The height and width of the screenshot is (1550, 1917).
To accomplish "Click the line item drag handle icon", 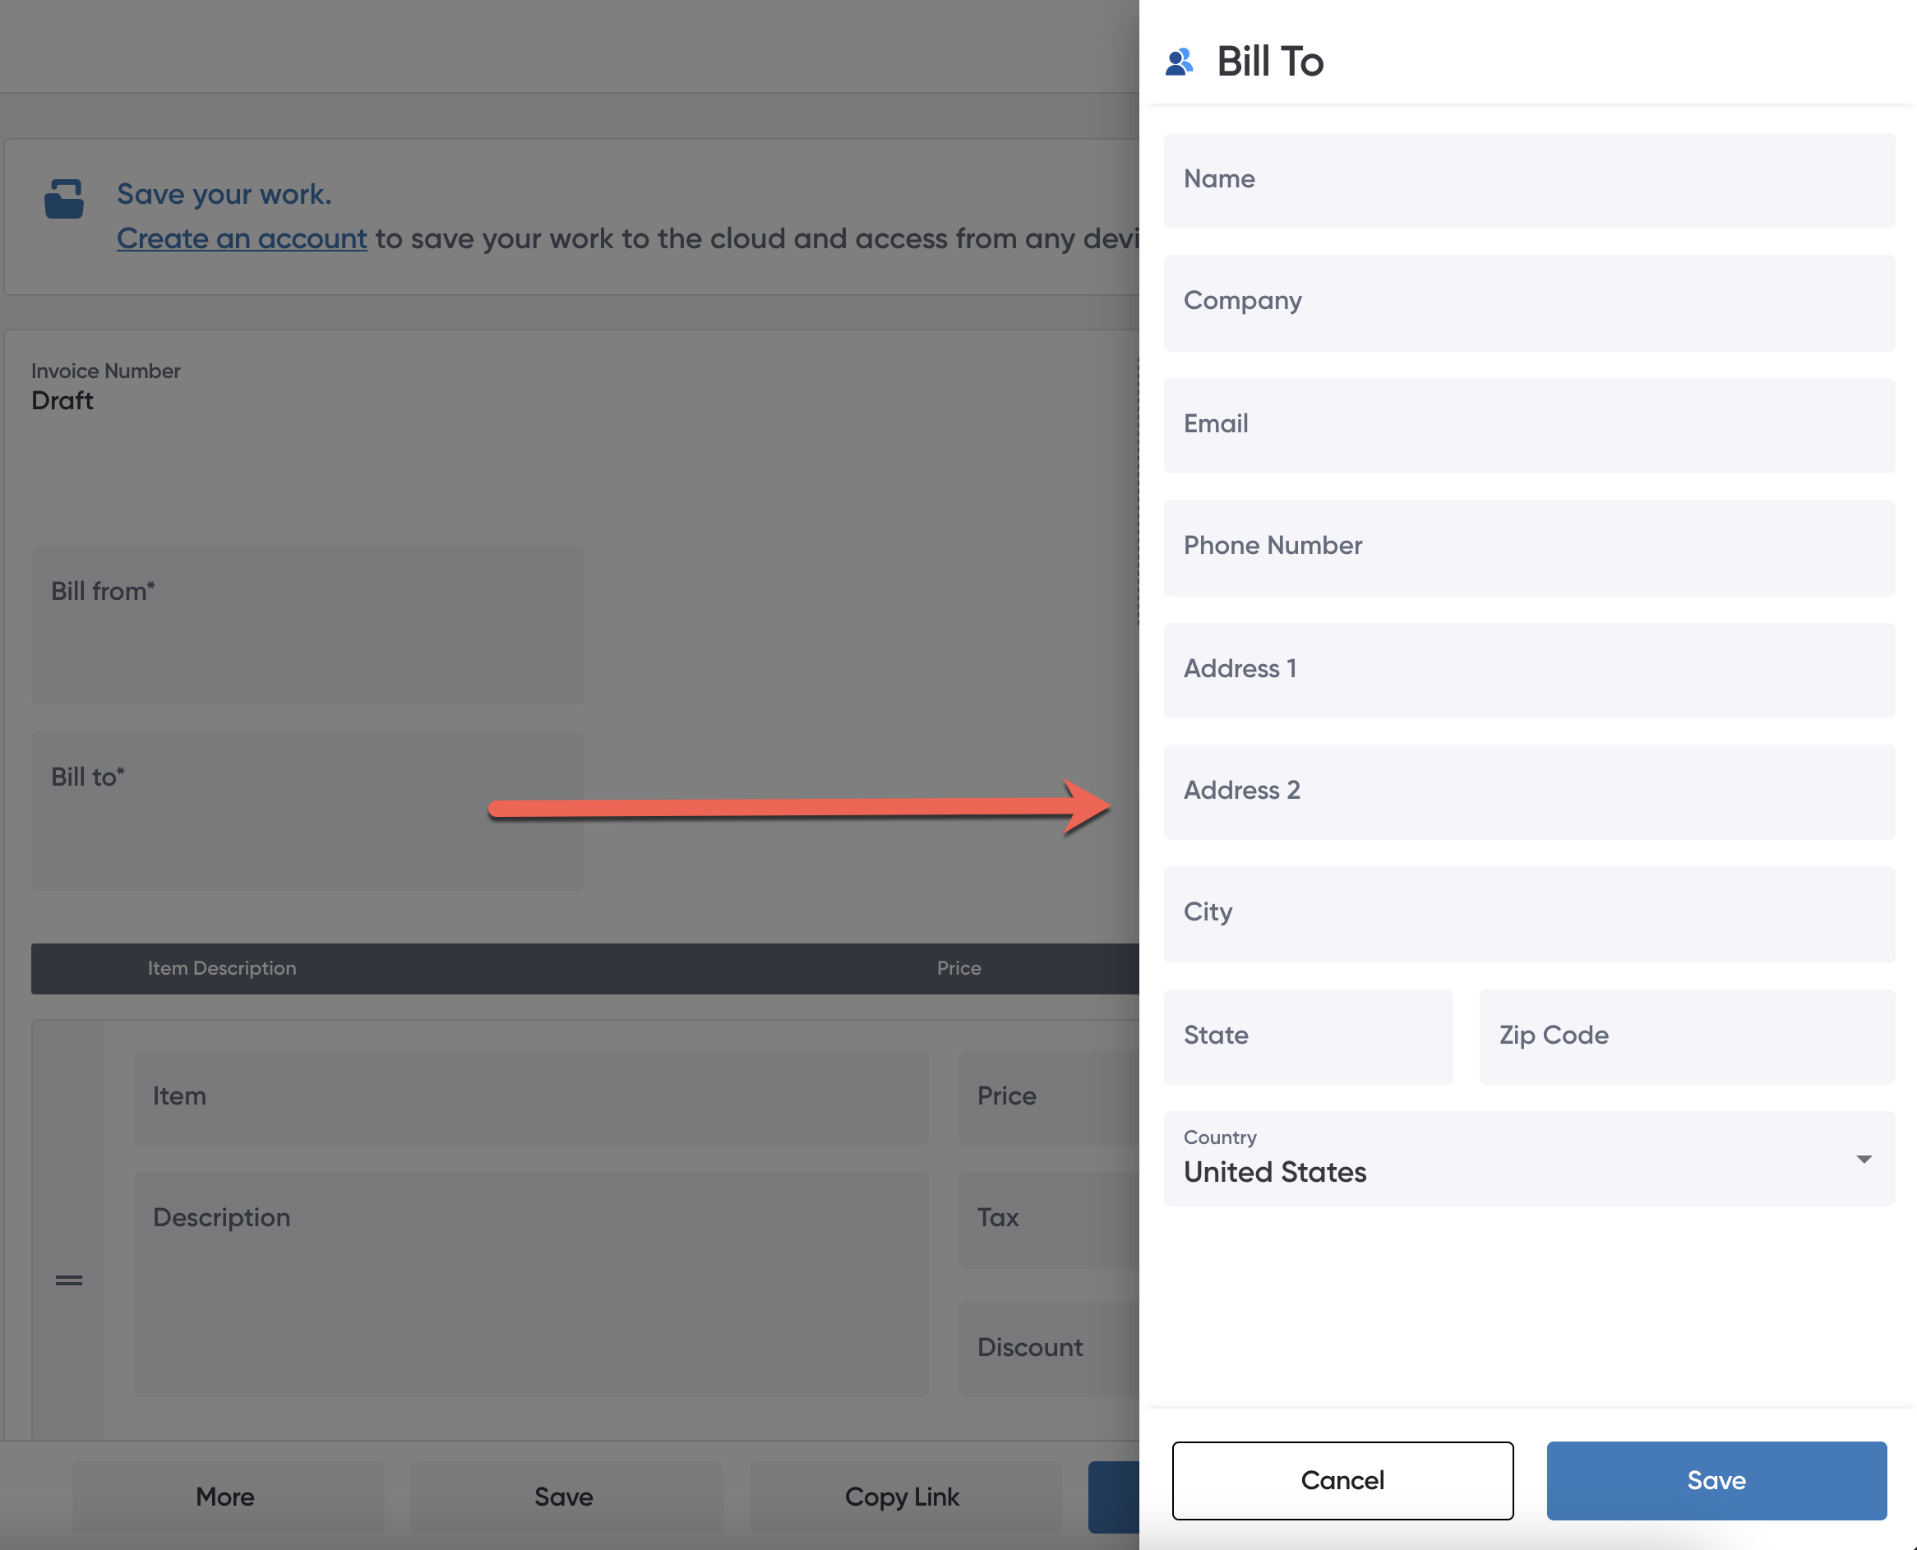I will point(69,1280).
